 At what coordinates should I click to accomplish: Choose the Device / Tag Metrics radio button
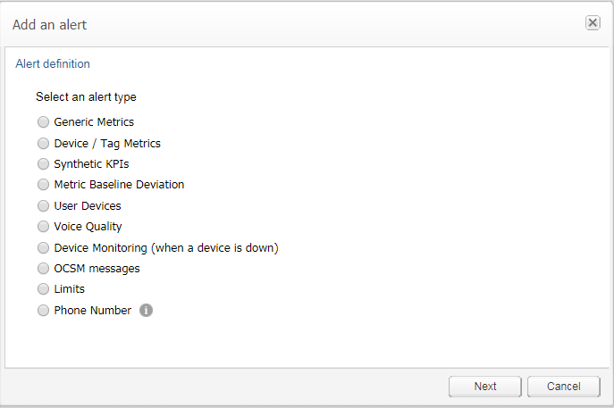coord(43,143)
